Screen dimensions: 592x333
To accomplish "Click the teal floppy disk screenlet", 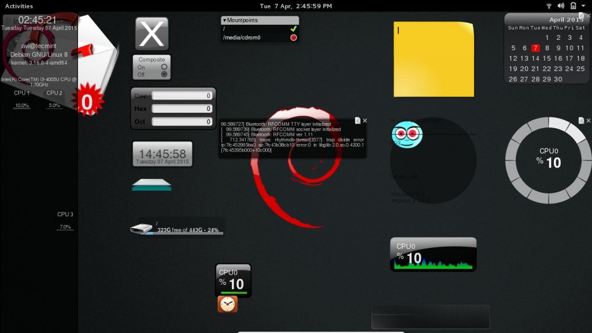I will 151,186.
